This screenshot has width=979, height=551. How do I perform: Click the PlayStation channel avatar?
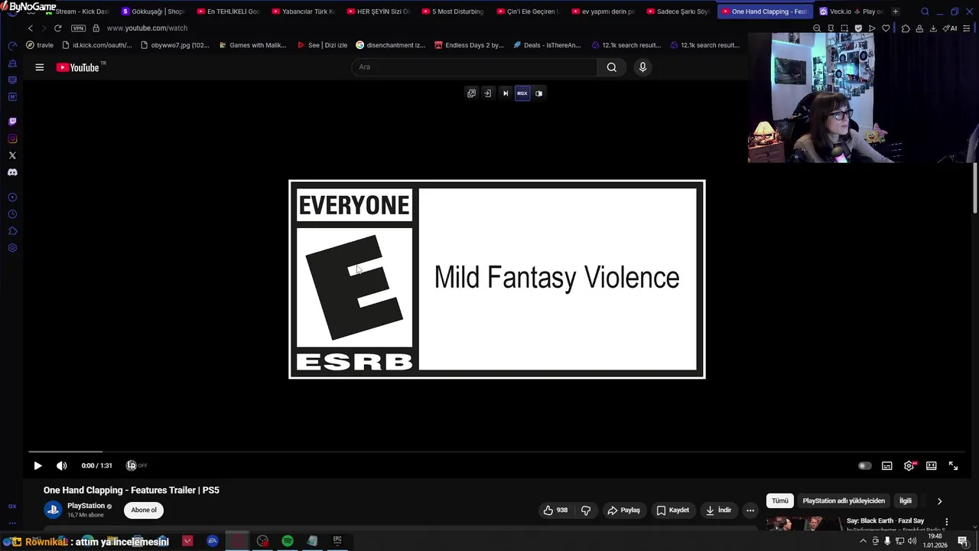click(53, 510)
